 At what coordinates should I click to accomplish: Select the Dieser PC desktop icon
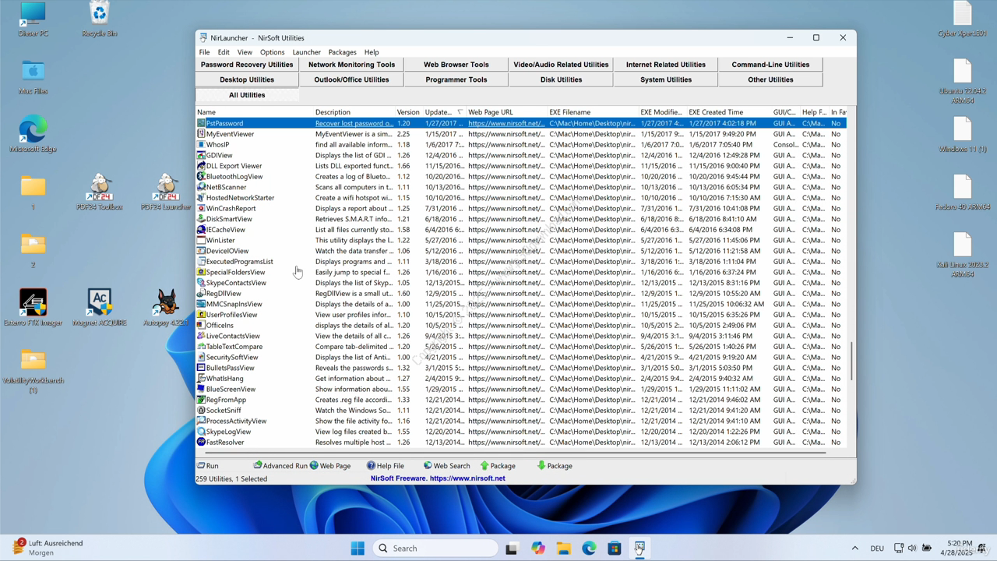[33, 19]
